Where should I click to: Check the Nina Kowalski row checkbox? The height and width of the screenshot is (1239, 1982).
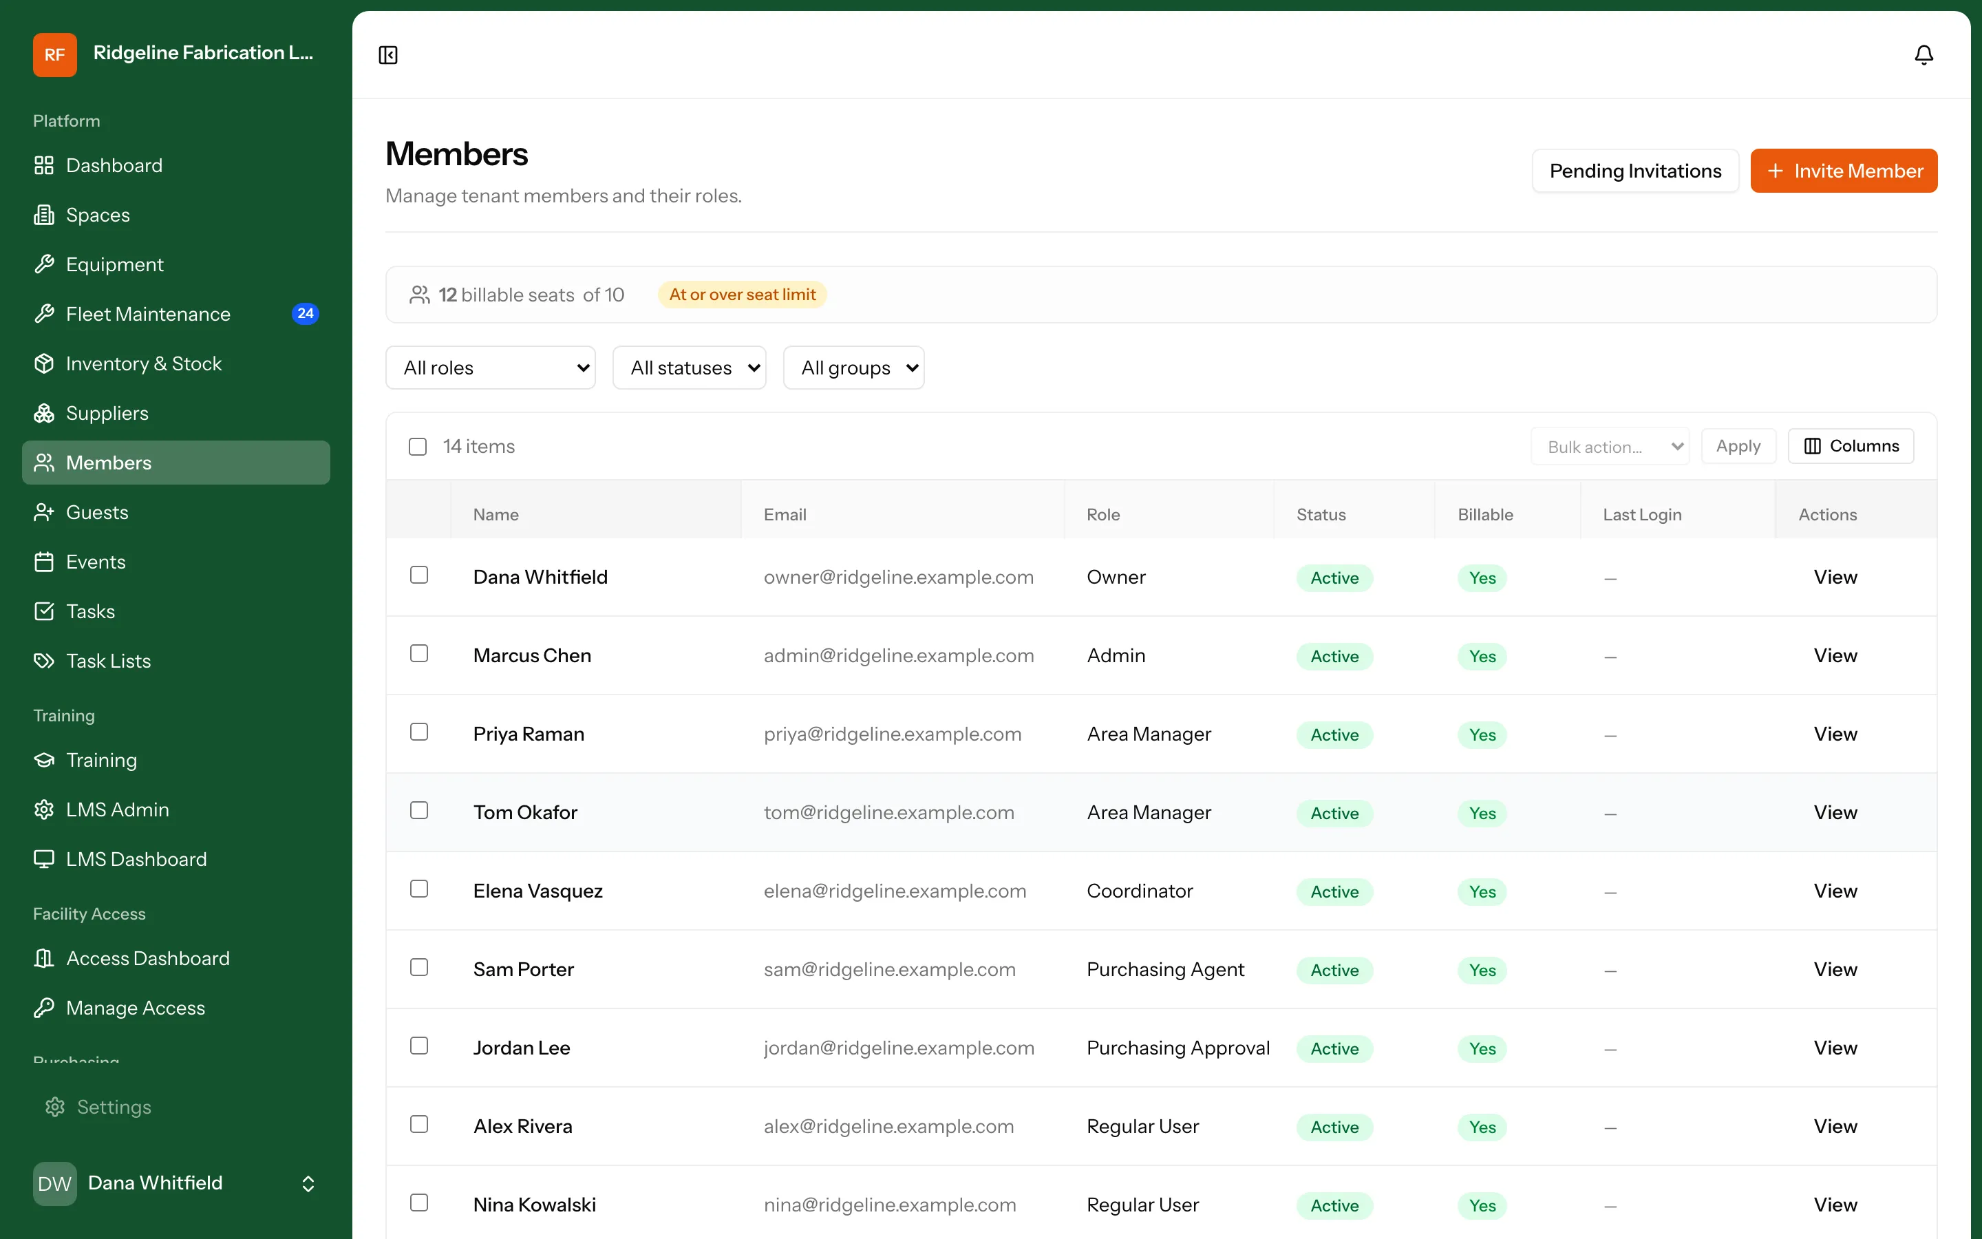pos(419,1203)
